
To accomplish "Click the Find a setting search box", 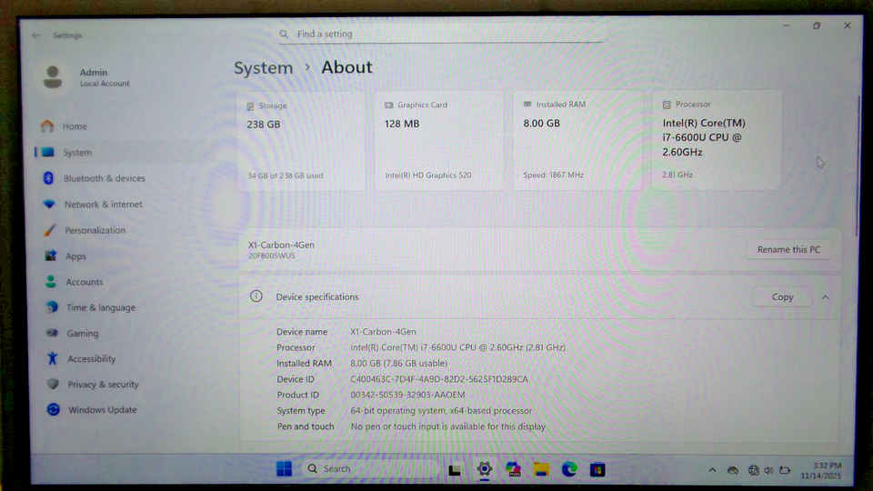I will 443,35.
